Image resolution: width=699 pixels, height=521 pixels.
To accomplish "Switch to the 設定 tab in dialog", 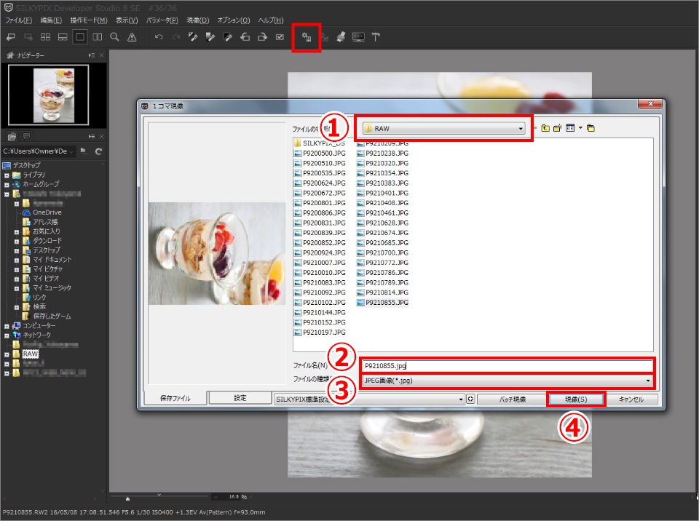I will pyautogui.click(x=240, y=398).
